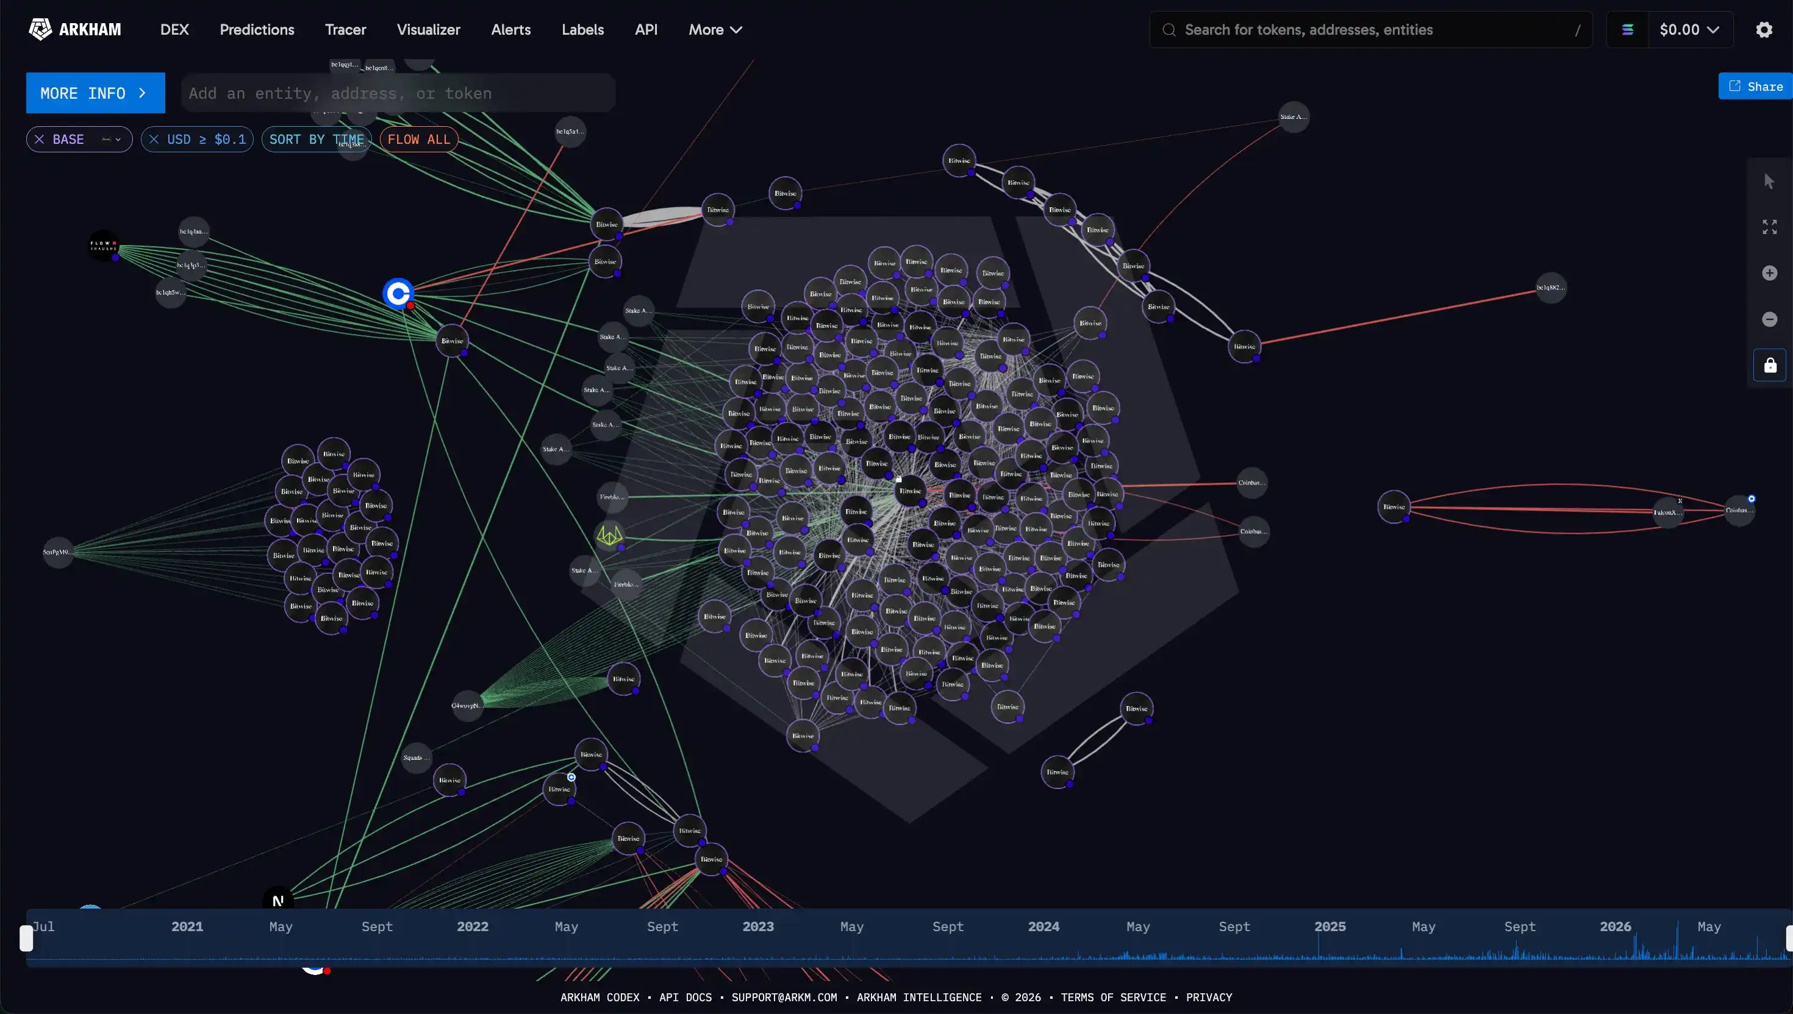Screen dimensions: 1793x1014
Task: Click the timeline's left range handle
Action: [26, 938]
